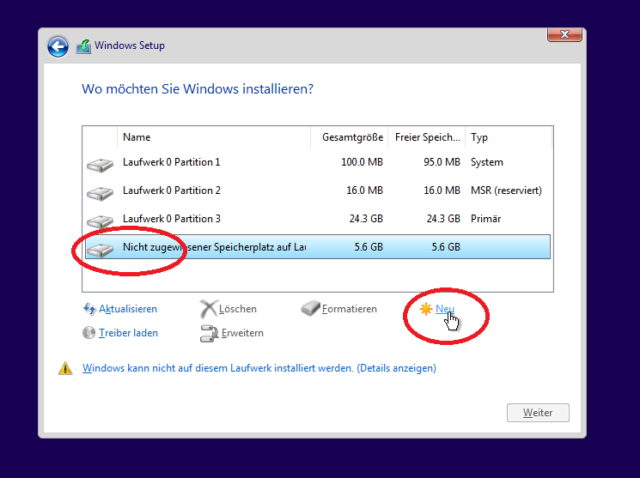Click the Treiber laden disc icon
Screen dimensions: 640x478
pos(88,333)
